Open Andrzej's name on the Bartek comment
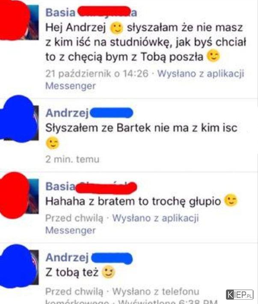The image size is (258, 304). click(x=89, y=113)
